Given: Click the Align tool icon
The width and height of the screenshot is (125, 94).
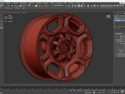Looking at the screenshot, I should [x=69, y=6].
